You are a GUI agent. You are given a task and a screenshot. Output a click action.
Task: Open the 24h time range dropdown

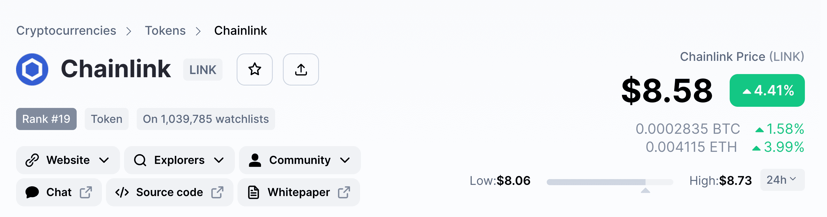782,180
